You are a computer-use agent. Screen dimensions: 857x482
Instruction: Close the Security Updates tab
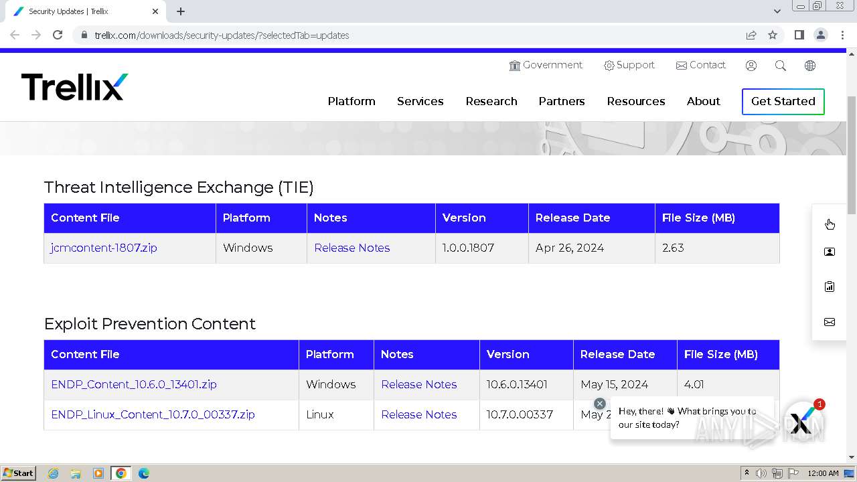(155, 11)
